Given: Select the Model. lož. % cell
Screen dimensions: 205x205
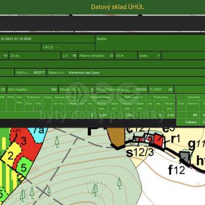Looking at the screenshot, I should point(76,89).
